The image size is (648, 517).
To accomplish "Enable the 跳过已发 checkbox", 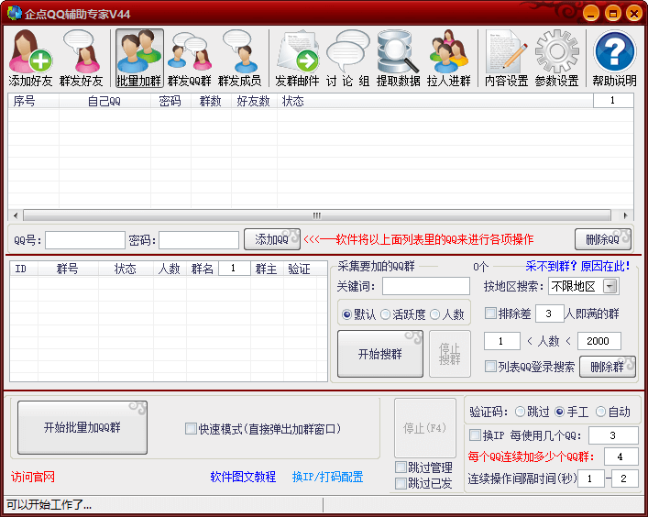I will pyautogui.click(x=401, y=483).
